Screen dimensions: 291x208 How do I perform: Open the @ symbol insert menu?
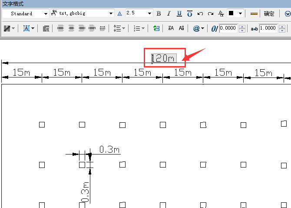point(198,28)
